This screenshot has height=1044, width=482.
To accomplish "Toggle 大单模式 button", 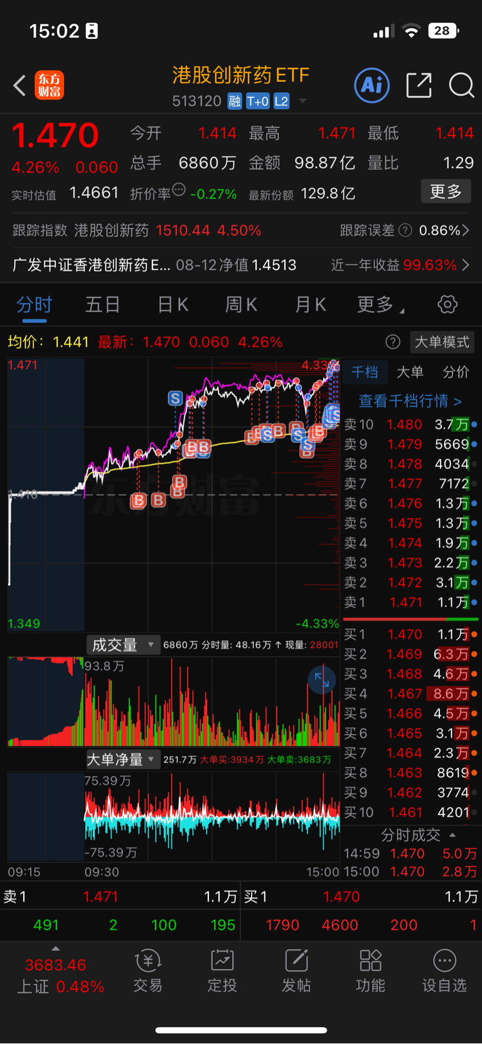I will [x=442, y=342].
